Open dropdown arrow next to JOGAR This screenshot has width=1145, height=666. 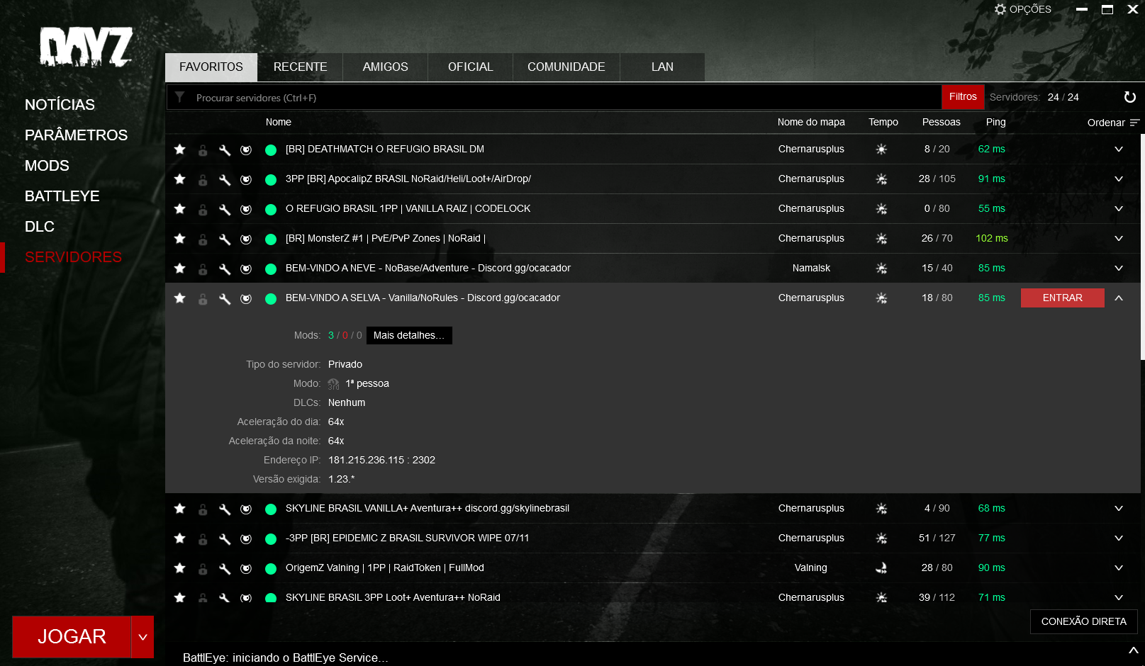pyautogui.click(x=143, y=637)
